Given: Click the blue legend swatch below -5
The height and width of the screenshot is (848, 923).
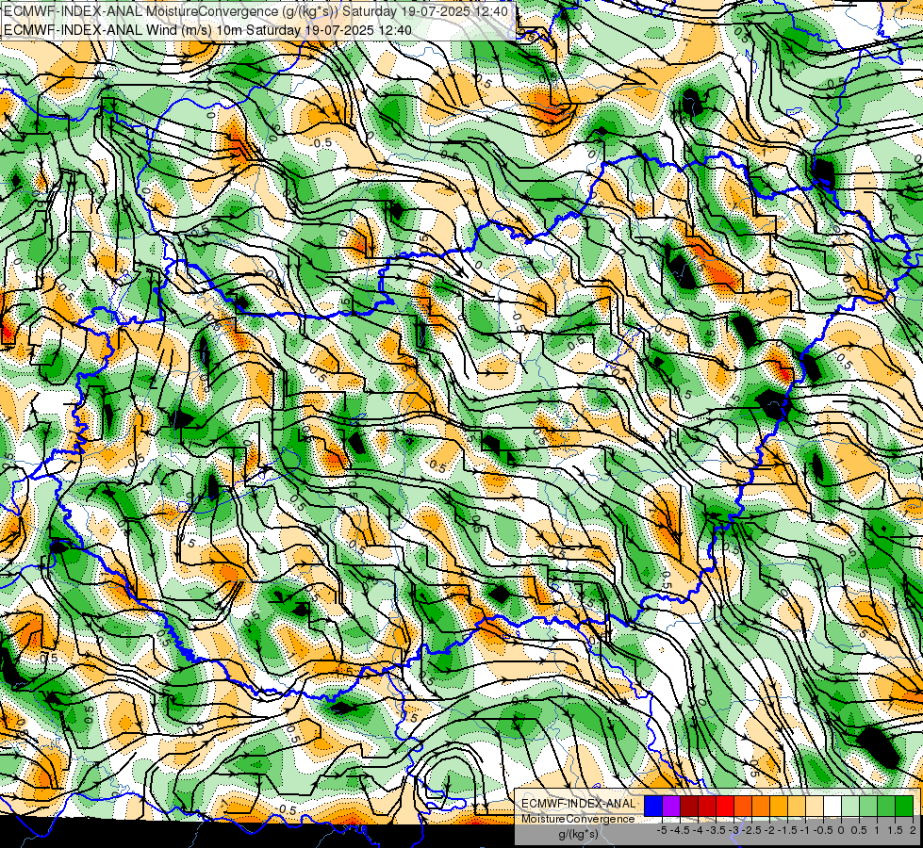Looking at the screenshot, I should (x=653, y=806).
